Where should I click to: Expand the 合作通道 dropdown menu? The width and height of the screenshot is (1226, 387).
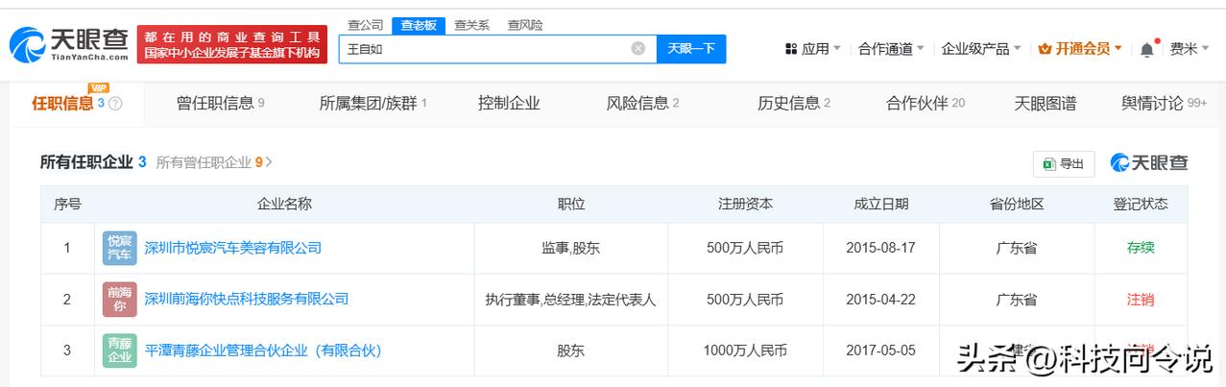pyautogui.click(x=892, y=49)
